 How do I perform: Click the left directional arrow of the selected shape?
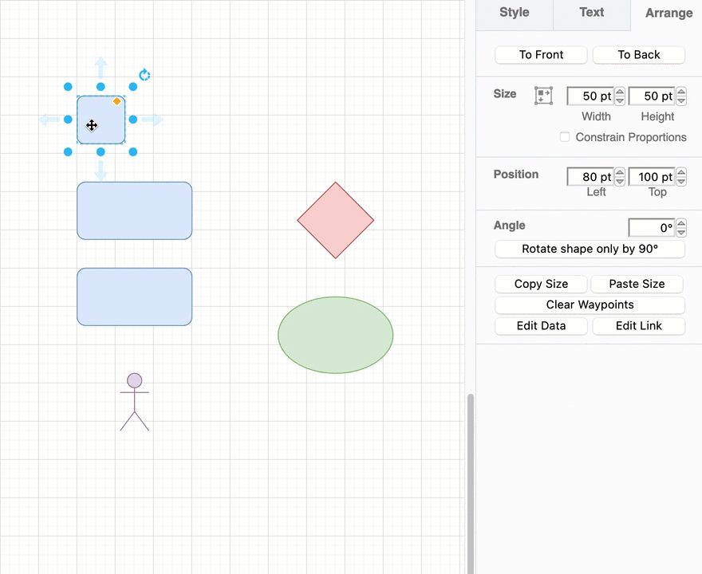49,120
